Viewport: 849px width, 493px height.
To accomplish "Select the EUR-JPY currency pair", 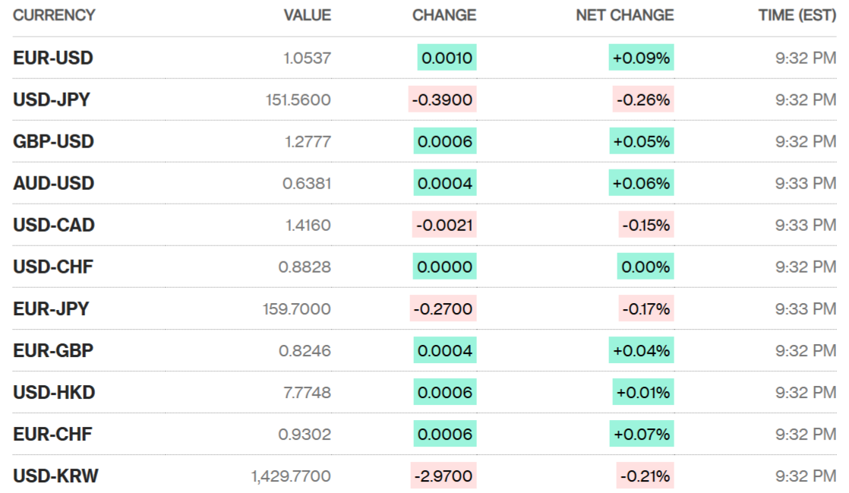I will tap(51, 309).
